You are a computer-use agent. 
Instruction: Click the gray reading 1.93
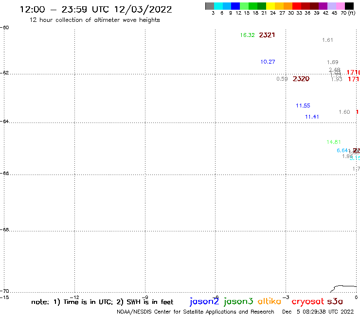point(337,79)
